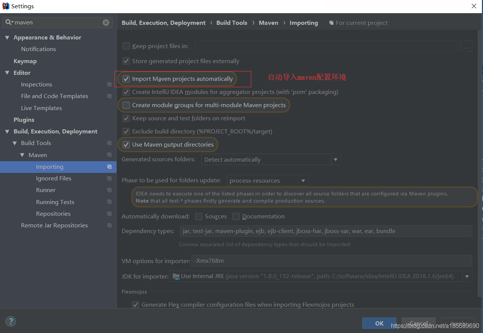Click project-level icon next to Runner
Image resolution: width=483 pixels, height=333 pixels.
click(109, 190)
